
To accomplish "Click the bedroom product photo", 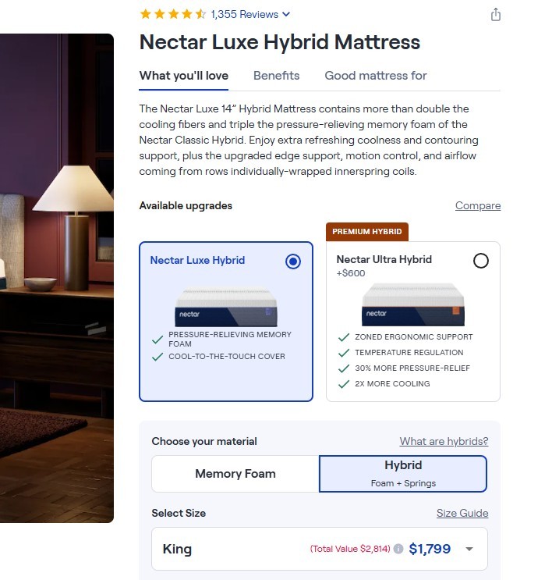I will pos(57,278).
